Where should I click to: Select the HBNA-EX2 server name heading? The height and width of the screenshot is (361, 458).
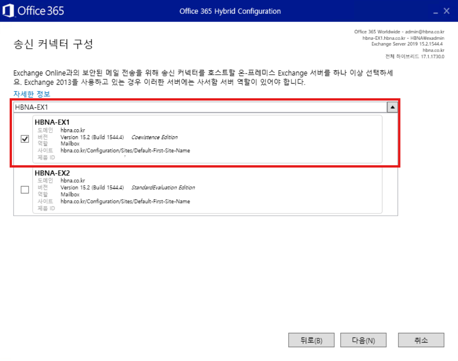52,173
